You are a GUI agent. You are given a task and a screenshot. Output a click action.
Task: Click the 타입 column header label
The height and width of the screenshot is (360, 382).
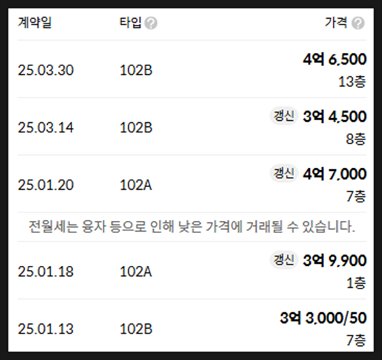coord(131,23)
